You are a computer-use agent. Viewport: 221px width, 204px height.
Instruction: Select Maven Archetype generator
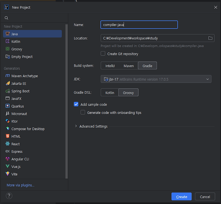[x=32, y=76]
